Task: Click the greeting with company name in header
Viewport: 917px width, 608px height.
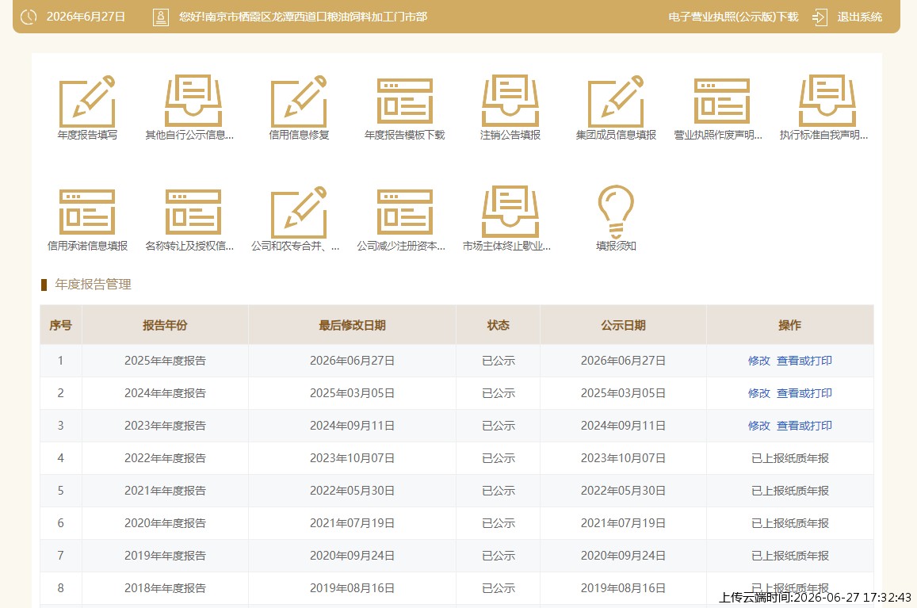Action: pos(303,17)
